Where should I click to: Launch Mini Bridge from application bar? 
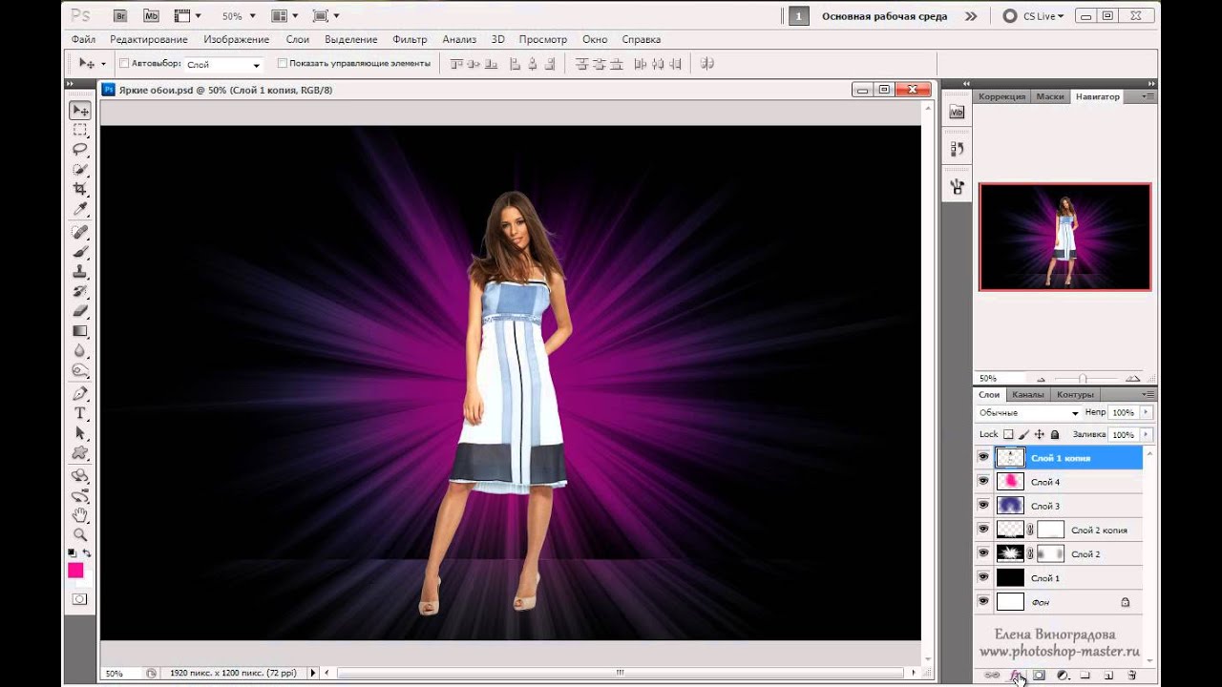click(x=151, y=16)
